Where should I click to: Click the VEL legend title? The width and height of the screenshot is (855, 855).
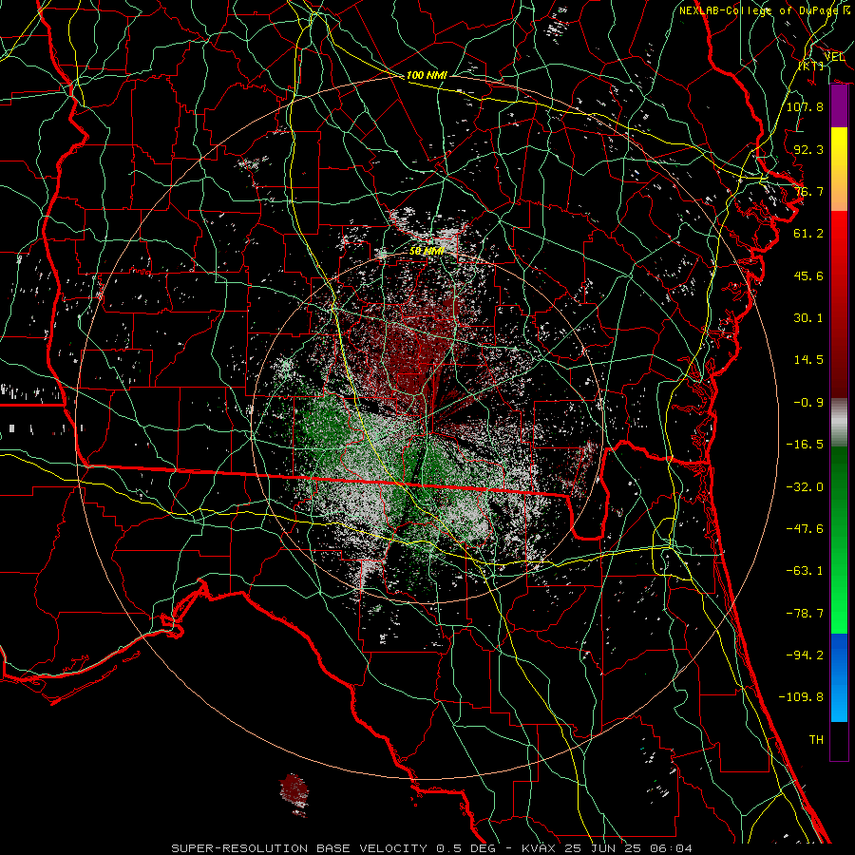834,57
